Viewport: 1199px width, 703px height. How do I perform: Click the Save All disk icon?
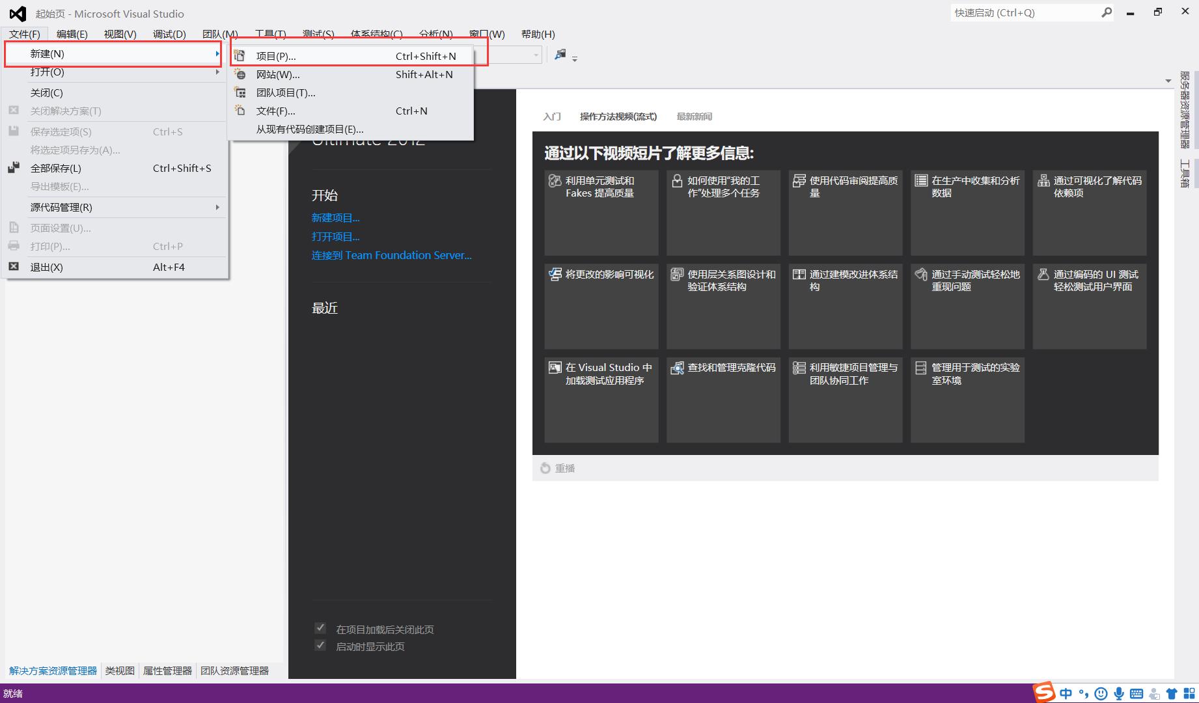[14, 168]
